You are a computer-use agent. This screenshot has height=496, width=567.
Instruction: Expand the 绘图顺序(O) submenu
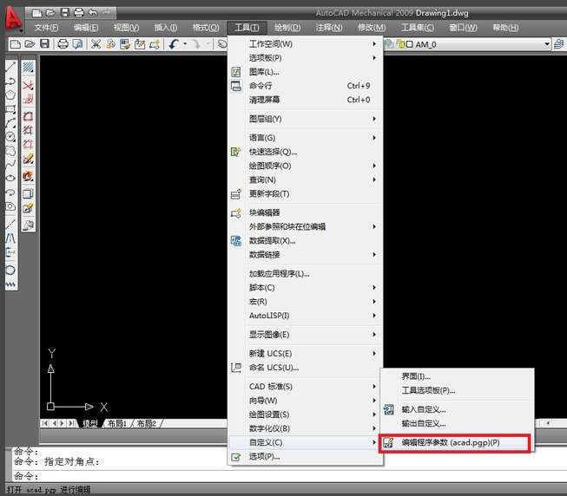pos(306,166)
